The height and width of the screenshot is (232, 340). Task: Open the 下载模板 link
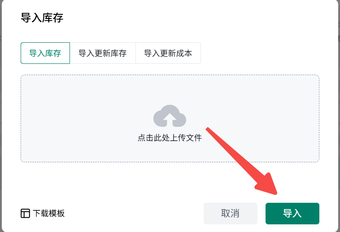coord(48,214)
